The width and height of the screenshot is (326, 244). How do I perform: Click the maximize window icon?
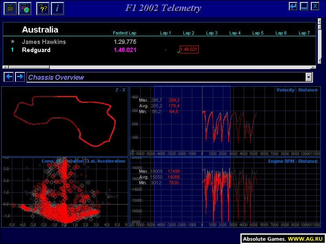click(304, 6)
